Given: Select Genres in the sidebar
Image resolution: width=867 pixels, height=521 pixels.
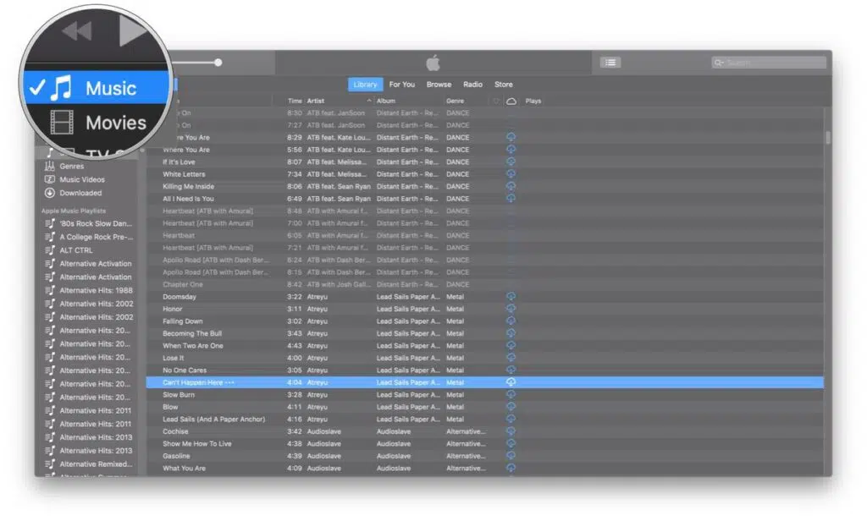Looking at the screenshot, I should click(x=72, y=166).
